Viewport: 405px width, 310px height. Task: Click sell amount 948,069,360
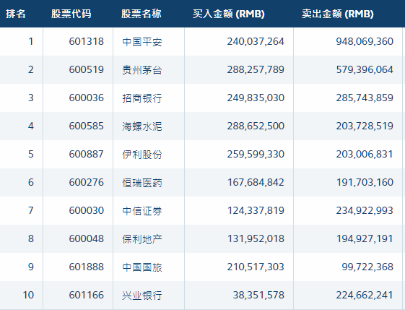pyautogui.click(x=365, y=41)
